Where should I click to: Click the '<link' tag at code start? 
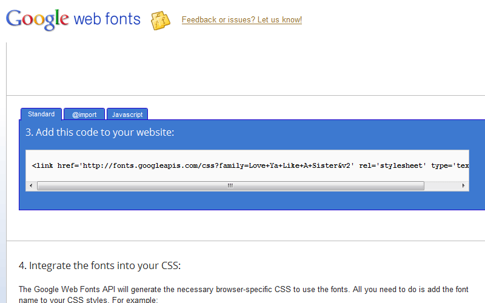[42, 165]
